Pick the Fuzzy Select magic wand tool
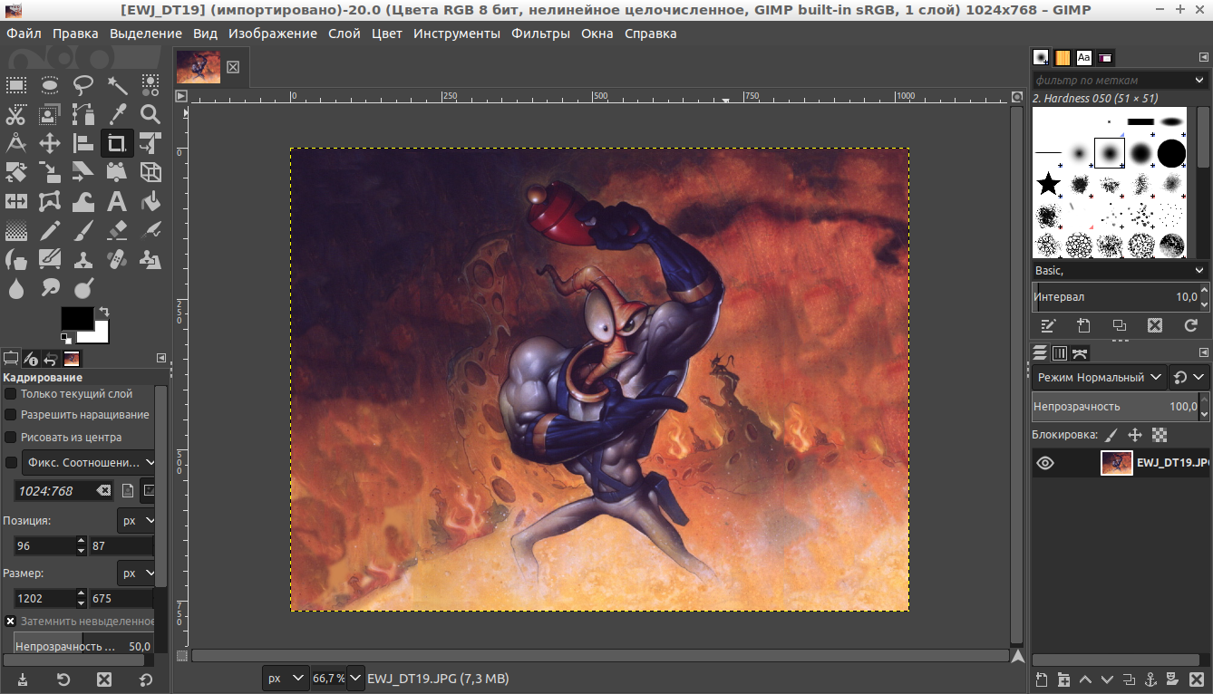The image size is (1213, 694). coord(117,86)
